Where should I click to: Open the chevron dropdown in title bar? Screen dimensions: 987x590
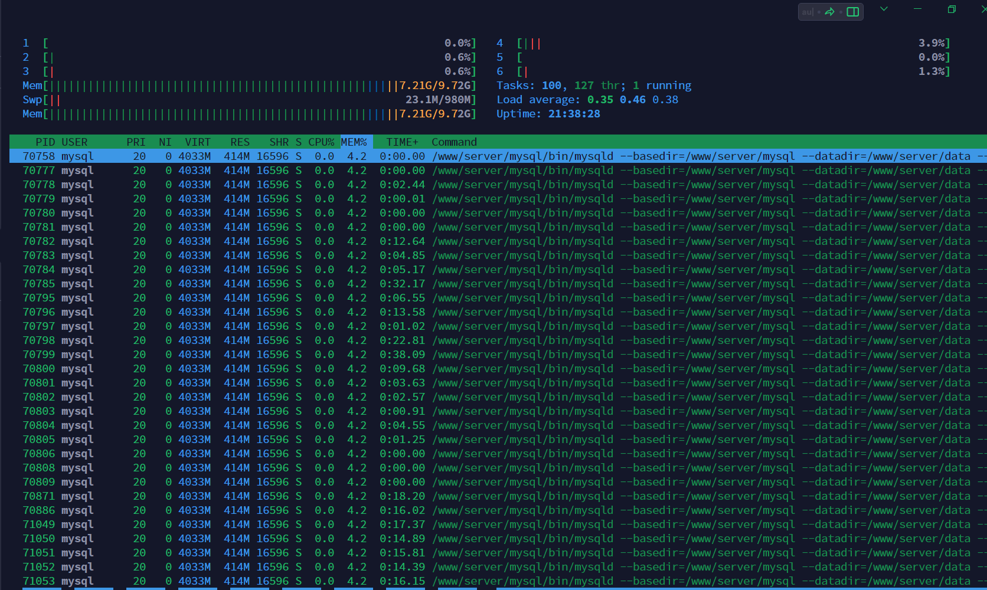click(x=884, y=9)
